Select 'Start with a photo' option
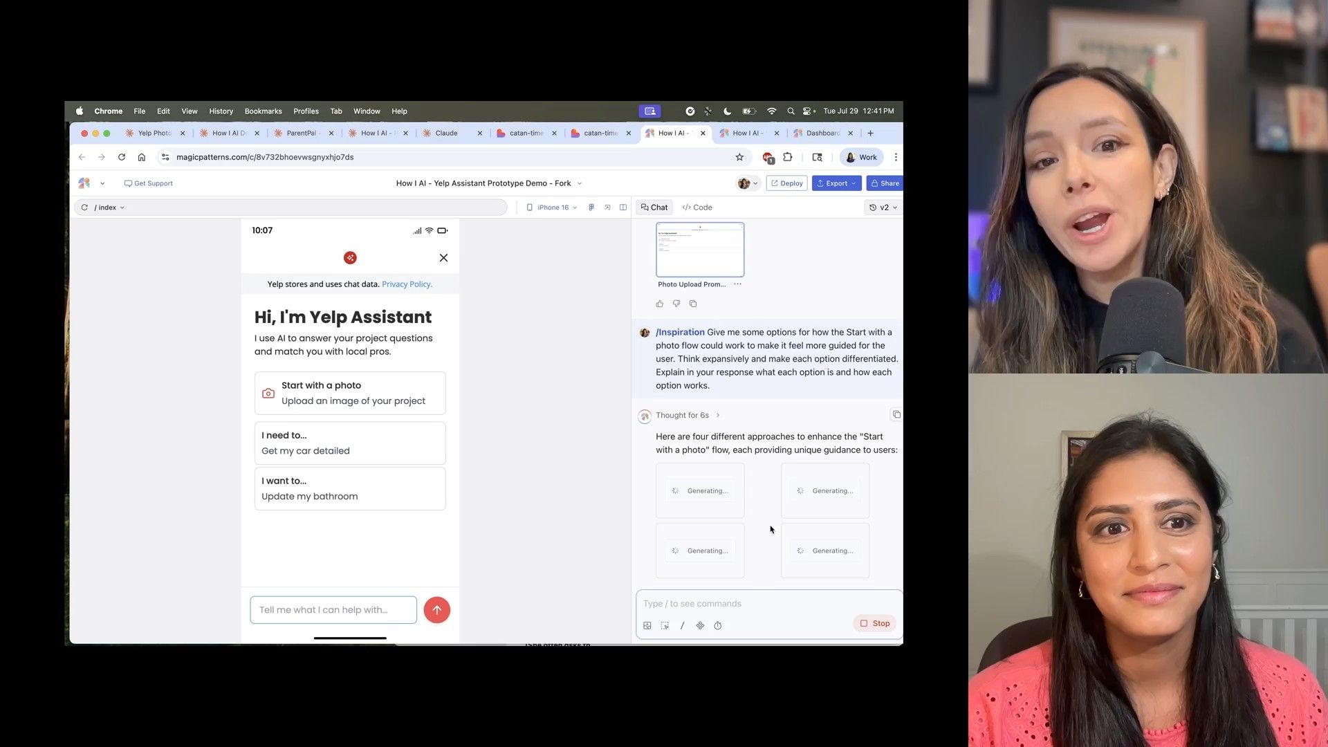This screenshot has height=747, width=1328. pyautogui.click(x=350, y=393)
